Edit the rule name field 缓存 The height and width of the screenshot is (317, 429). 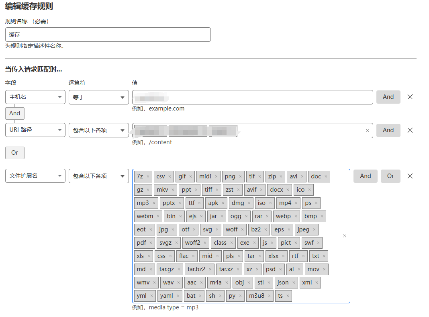click(x=108, y=35)
